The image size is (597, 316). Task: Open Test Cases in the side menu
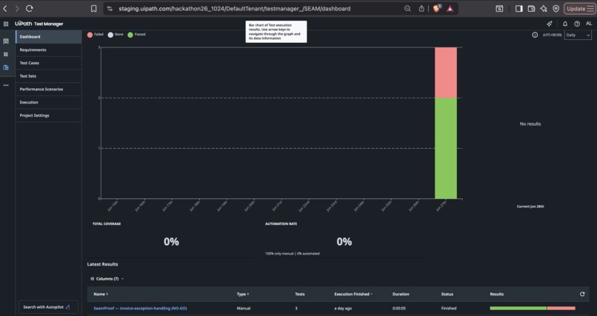click(48, 63)
